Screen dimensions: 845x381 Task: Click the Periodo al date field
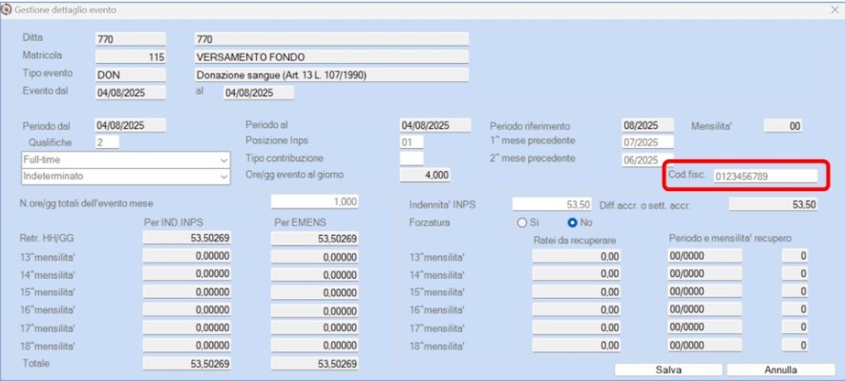[435, 125]
